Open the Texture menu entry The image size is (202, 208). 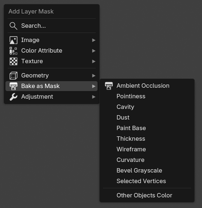pyautogui.click(x=52, y=61)
